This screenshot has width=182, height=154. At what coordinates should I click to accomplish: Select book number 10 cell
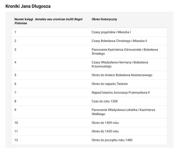[x=16, y=123]
